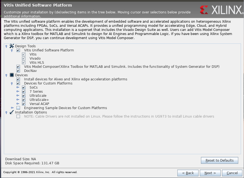The height and width of the screenshot is (178, 244).
Task: Enable Engineering Sample Devices checkbox
Action: click(x=18, y=108)
